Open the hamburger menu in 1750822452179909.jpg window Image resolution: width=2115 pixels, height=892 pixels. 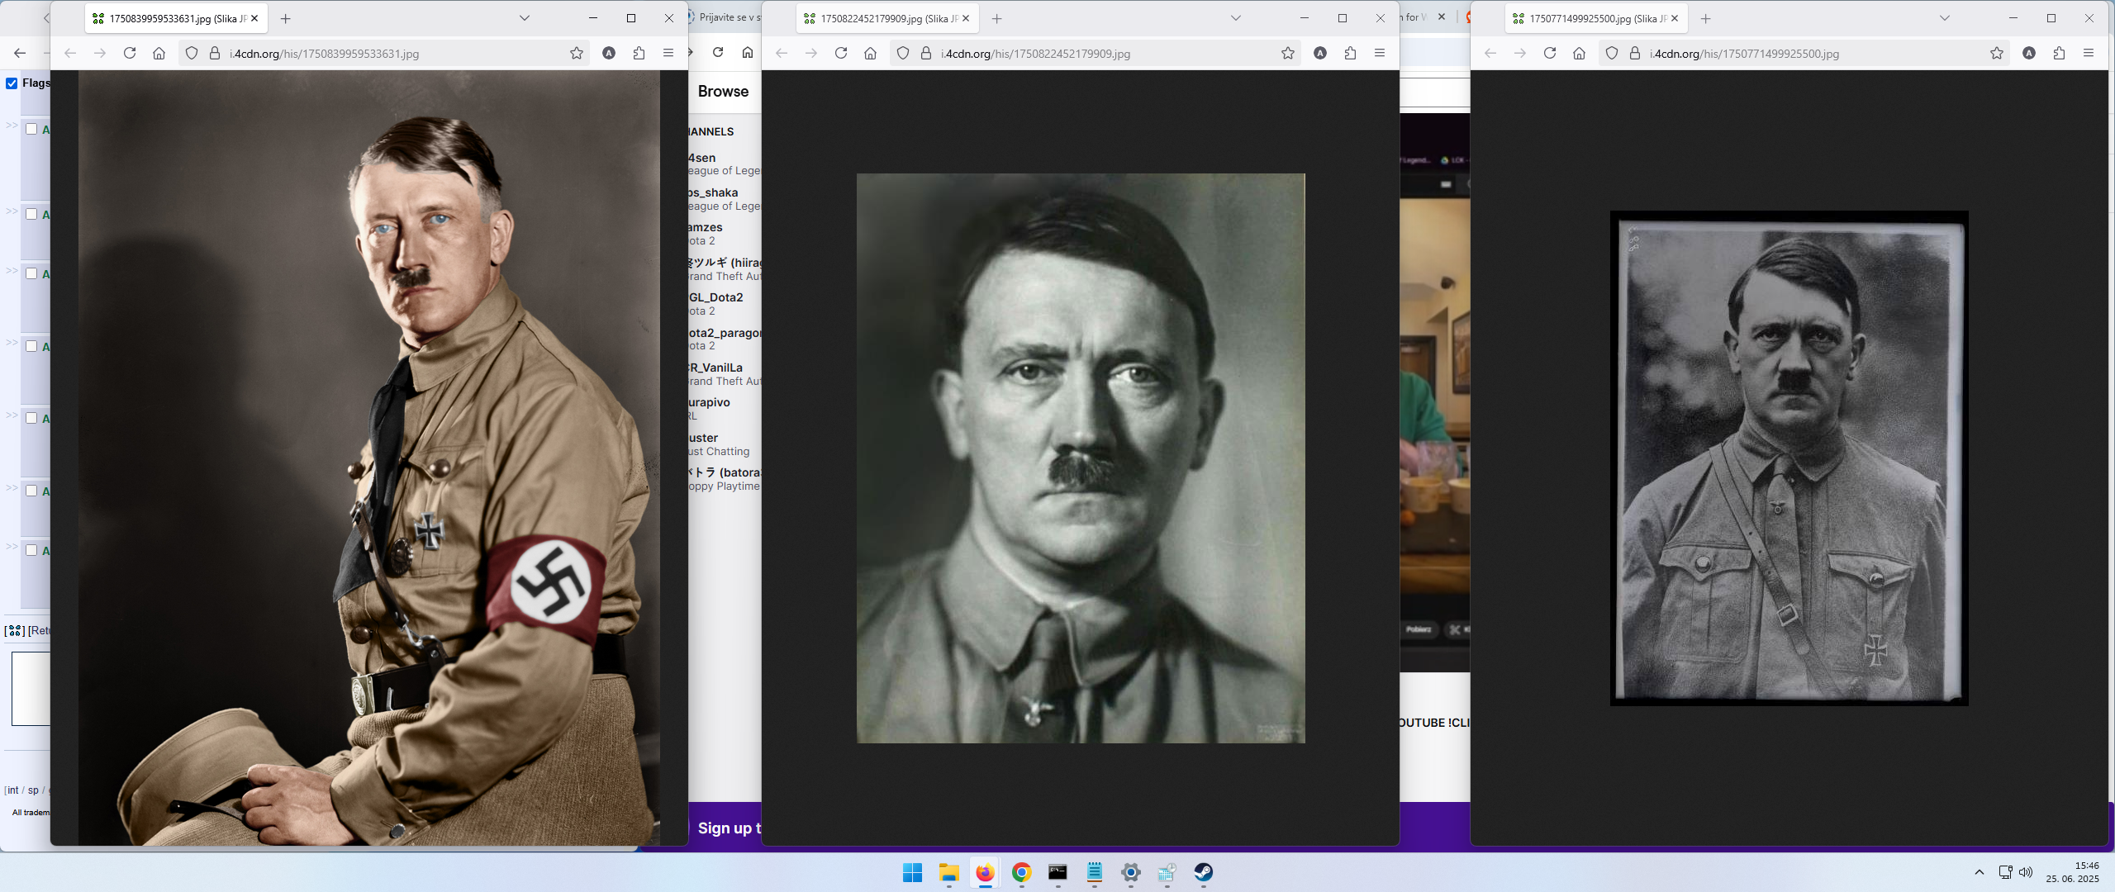click(1380, 53)
